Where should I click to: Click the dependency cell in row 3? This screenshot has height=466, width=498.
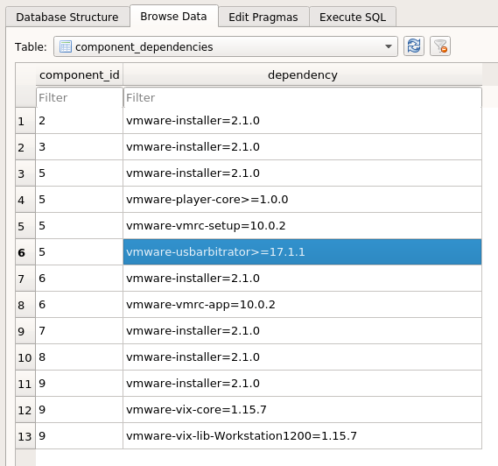pos(302,173)
